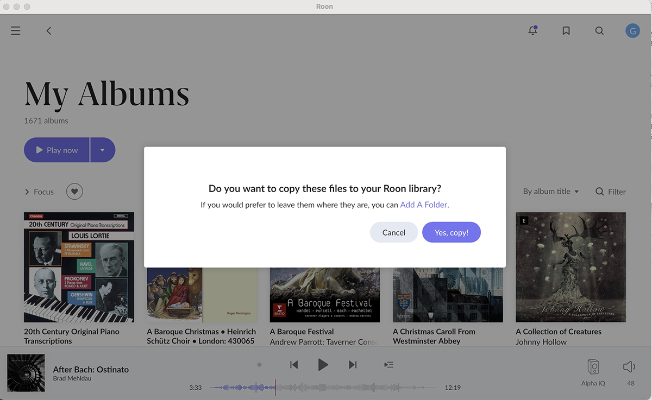Click the track title After Bach: Ostinato
The width and height of the screenshot is (652, 400).
click(91, 370)
